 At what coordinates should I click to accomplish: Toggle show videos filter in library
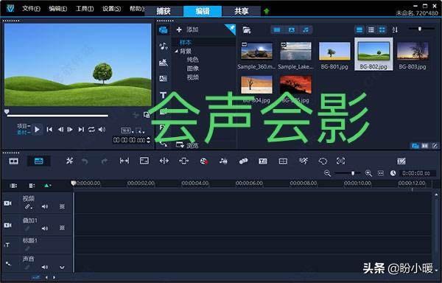278,30
